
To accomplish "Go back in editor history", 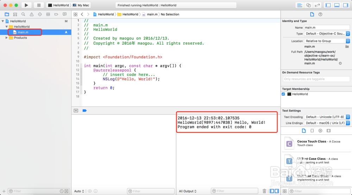I will pos(82,14).
